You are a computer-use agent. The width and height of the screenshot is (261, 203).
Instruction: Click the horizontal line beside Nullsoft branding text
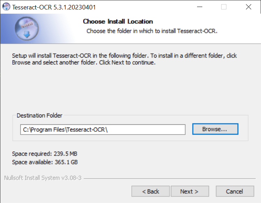[169, 179]
